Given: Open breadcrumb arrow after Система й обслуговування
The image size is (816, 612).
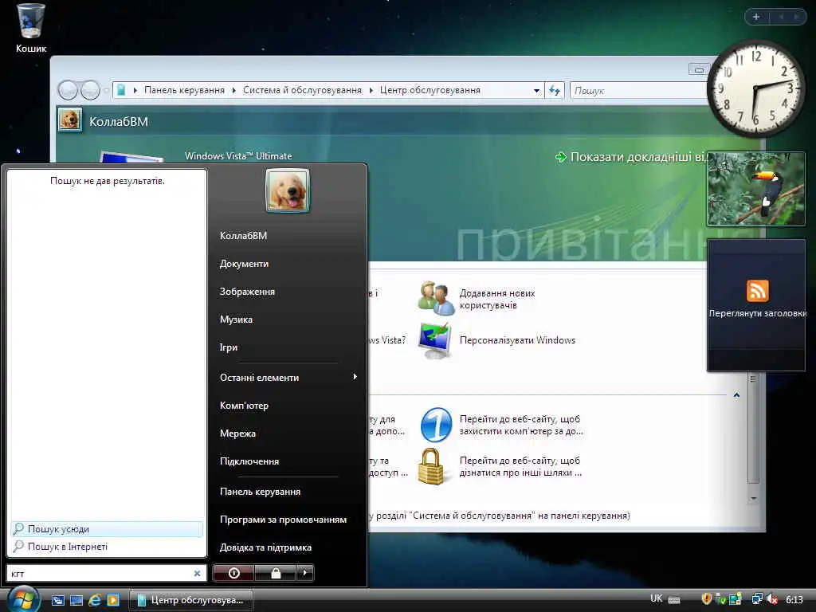Looking at the screenshot, I should pos(371,91).
